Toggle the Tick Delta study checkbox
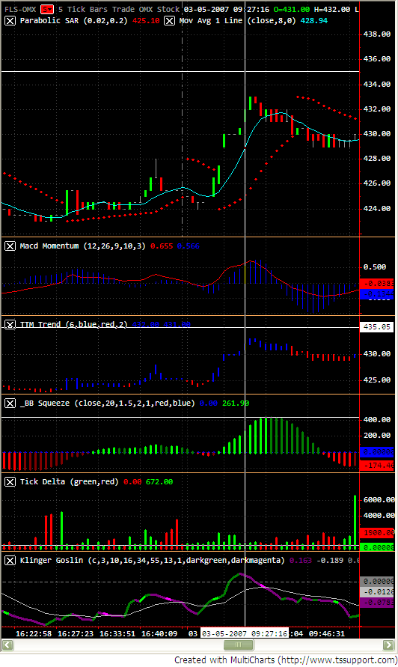The width and height of the screenshot is (398, 667). (10, 481)
